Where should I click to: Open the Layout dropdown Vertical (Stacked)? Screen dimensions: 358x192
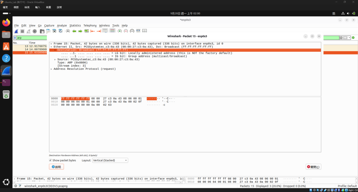[x=110, y=160]
